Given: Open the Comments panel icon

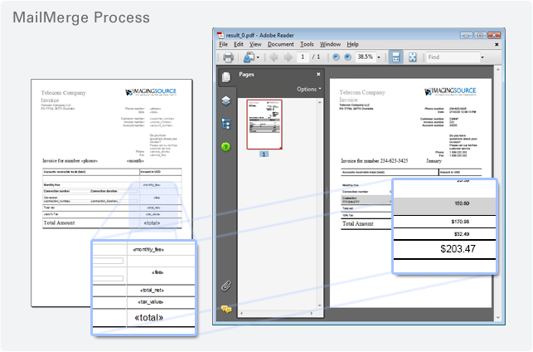Looking at the screenshot, I should pos(226,309).
